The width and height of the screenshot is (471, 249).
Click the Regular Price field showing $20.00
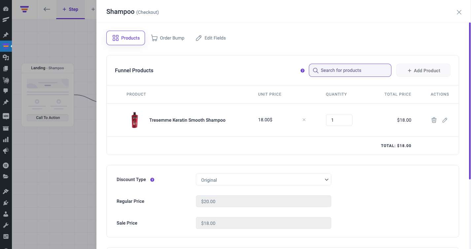tap(264, 201)
